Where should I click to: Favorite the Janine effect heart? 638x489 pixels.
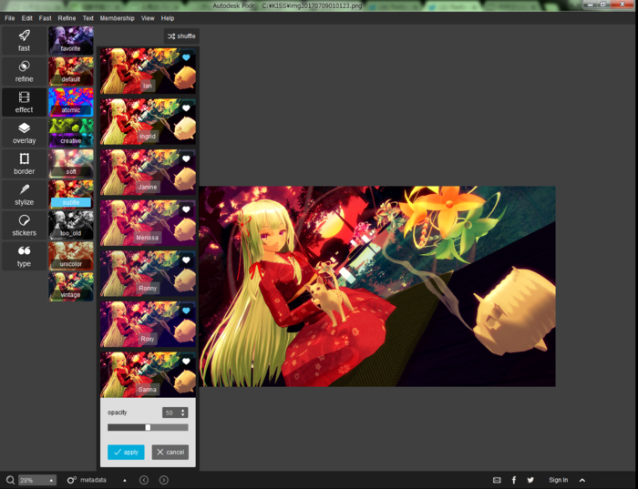186,159
